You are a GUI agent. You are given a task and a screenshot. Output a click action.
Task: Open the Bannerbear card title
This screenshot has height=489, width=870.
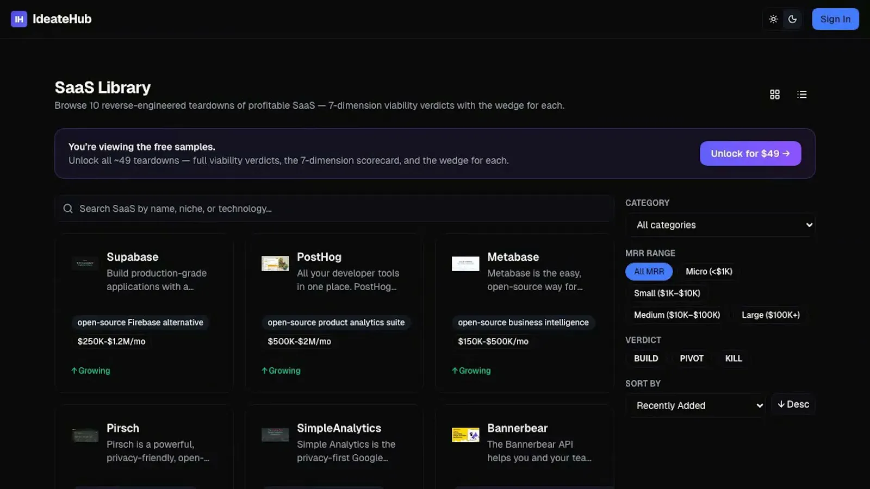tap(517, 428)
